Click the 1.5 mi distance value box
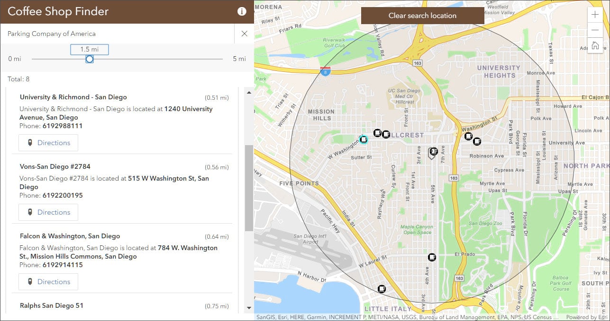 [90, 49]
